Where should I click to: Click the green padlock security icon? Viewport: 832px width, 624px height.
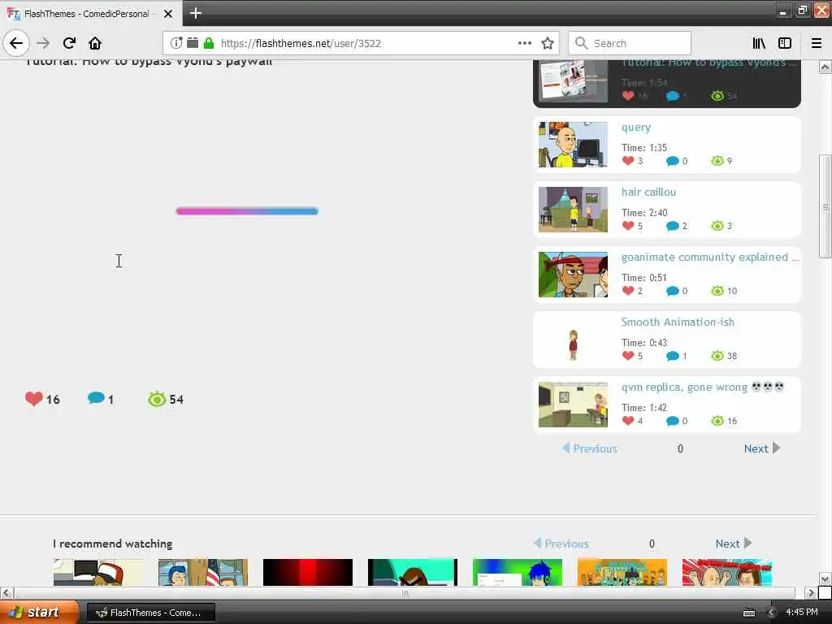pos(209,43)
